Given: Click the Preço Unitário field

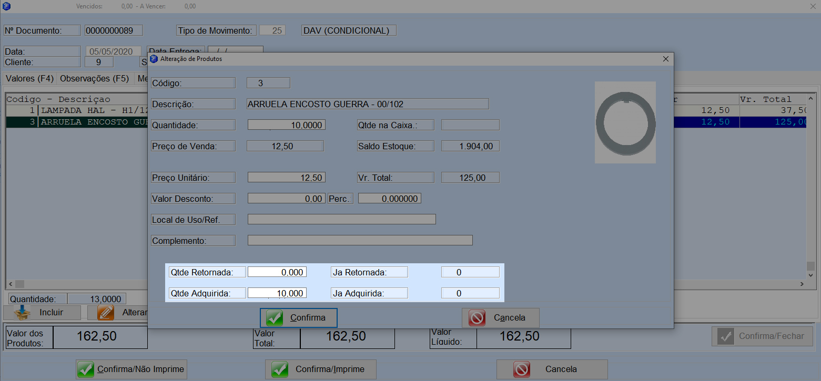Looking at the screenshot, I should 286,178.
